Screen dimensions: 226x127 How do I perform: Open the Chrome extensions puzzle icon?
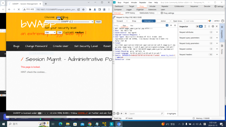(90, 10)
